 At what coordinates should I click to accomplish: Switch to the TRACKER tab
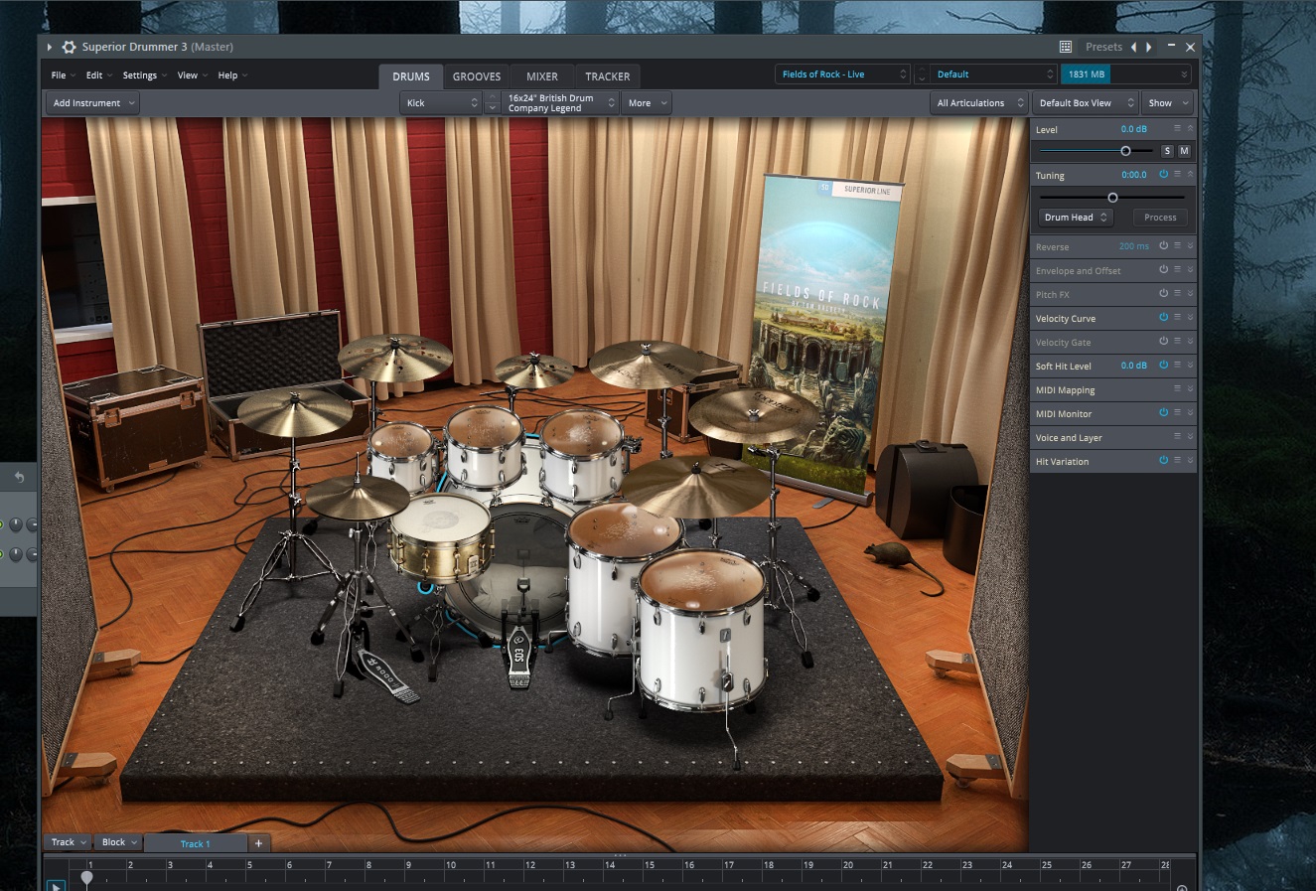(608, 76)
